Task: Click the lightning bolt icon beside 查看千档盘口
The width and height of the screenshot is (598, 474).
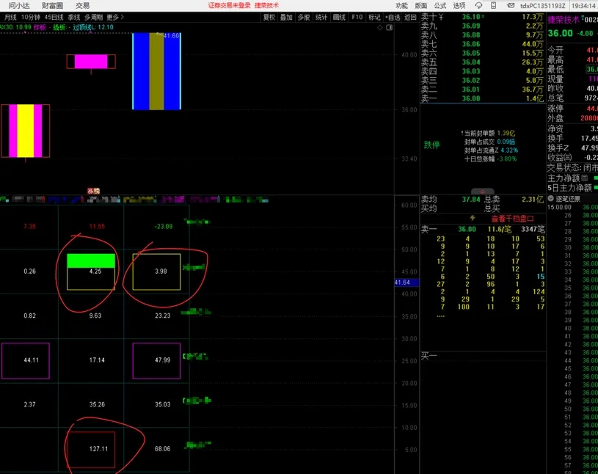Action: [472, 218]
